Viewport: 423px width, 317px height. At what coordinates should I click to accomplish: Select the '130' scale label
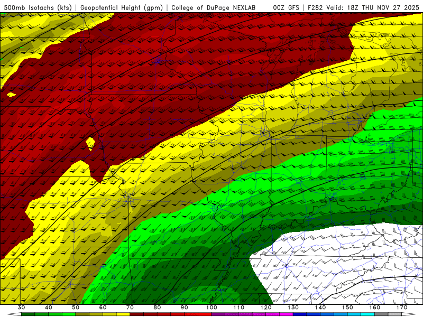coord(293,307)
